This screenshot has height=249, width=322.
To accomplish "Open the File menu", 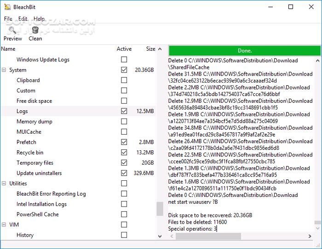I will coord(8,19).
